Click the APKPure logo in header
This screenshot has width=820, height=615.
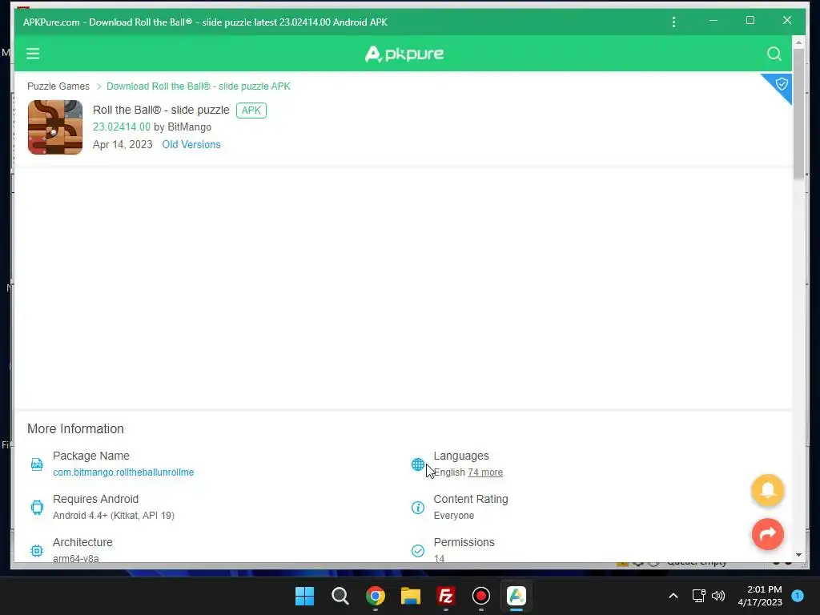click(404, 54)
